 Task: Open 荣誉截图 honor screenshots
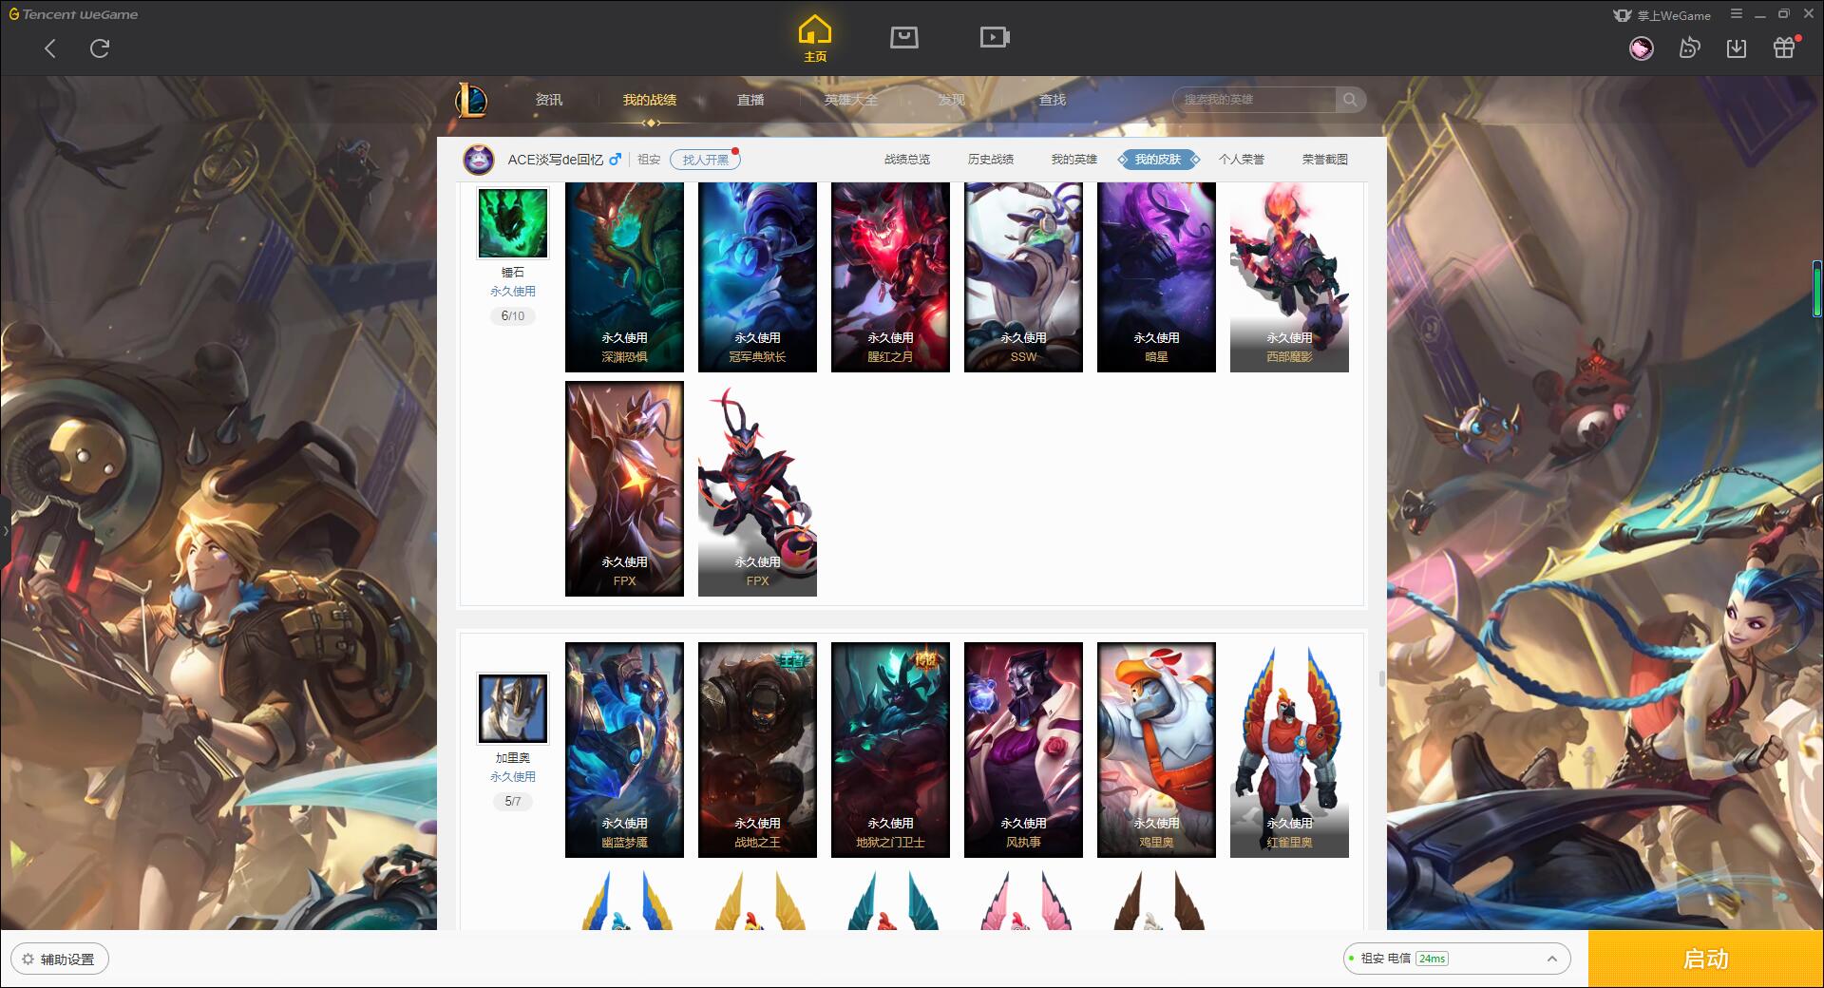pos(1325,160)
